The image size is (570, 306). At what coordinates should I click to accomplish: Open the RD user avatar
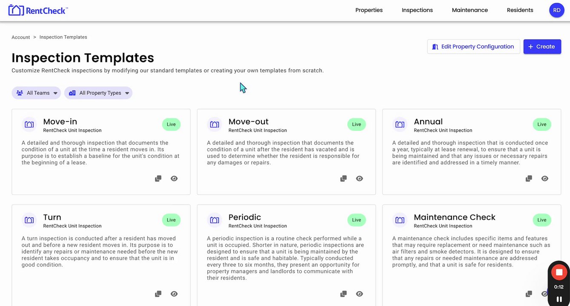pos(556,10)
